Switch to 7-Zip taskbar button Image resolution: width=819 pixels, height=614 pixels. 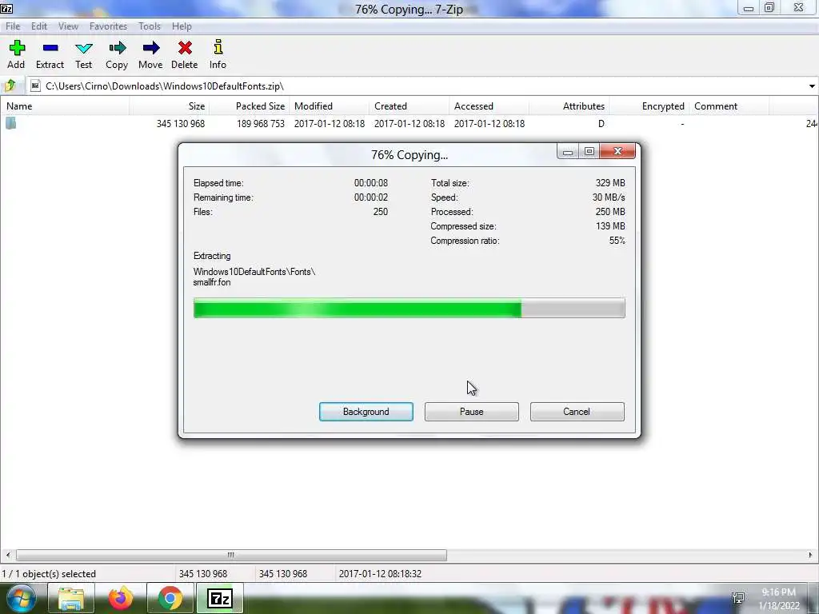click(219, 598)
